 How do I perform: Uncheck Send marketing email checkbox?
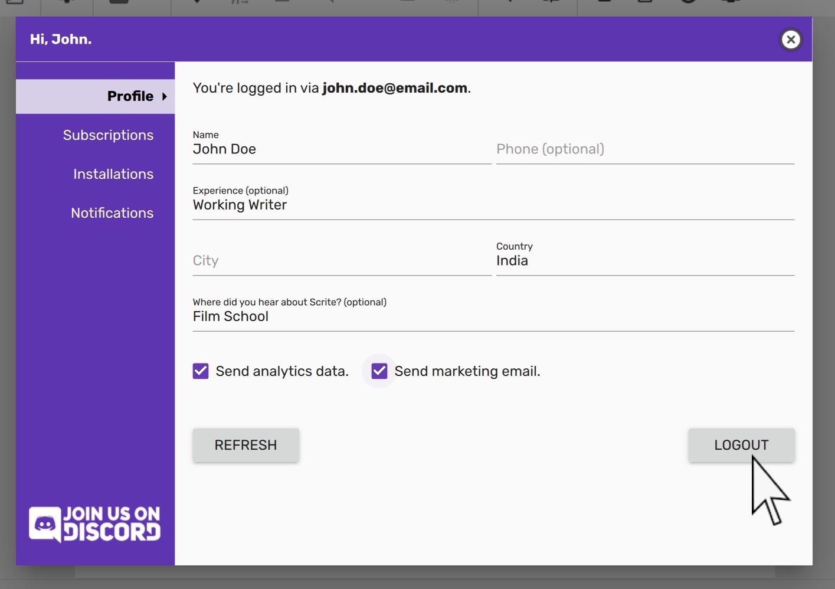379,371
